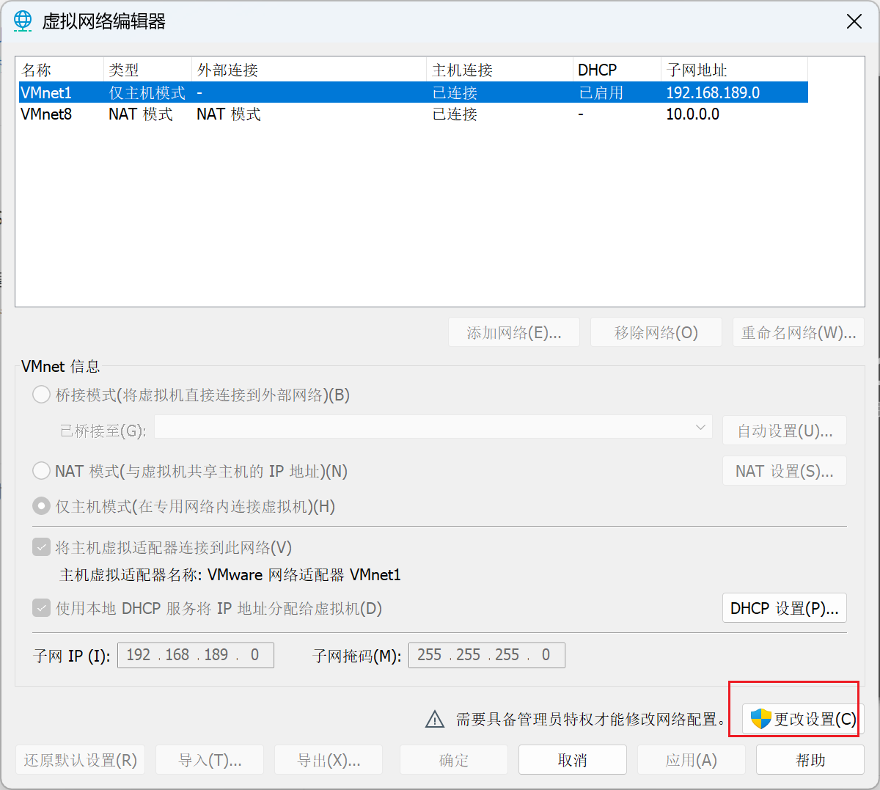Image resolution: width=880 pixels, height=790 pixels.
Task: Click the 确定 button
Action: pos(454,760)
